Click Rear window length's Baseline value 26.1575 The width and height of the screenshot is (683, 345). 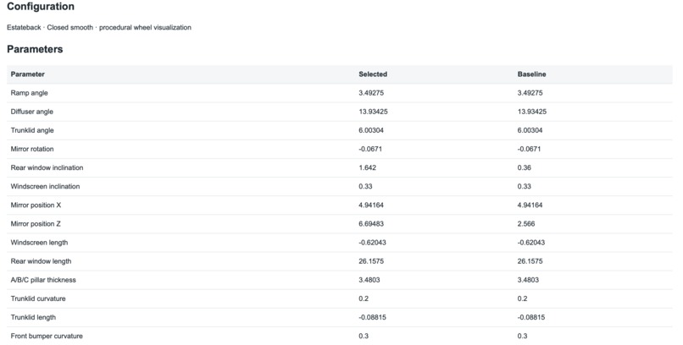[530, 261]
